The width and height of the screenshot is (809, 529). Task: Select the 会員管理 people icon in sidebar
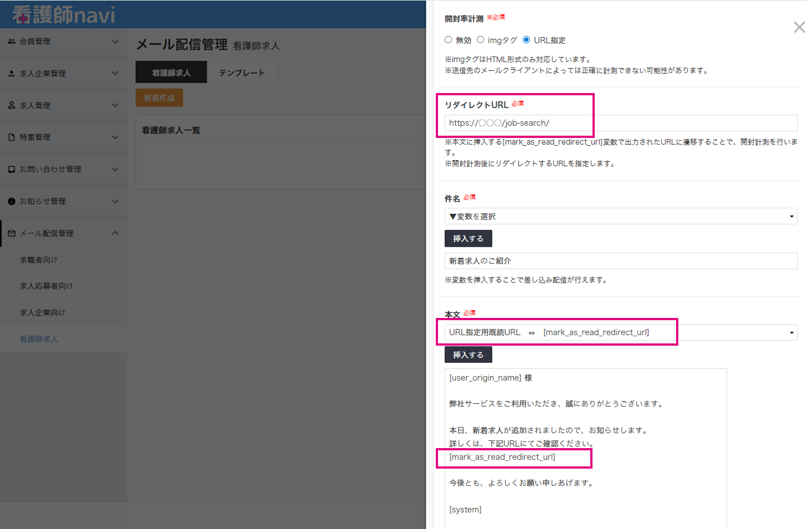12,41
